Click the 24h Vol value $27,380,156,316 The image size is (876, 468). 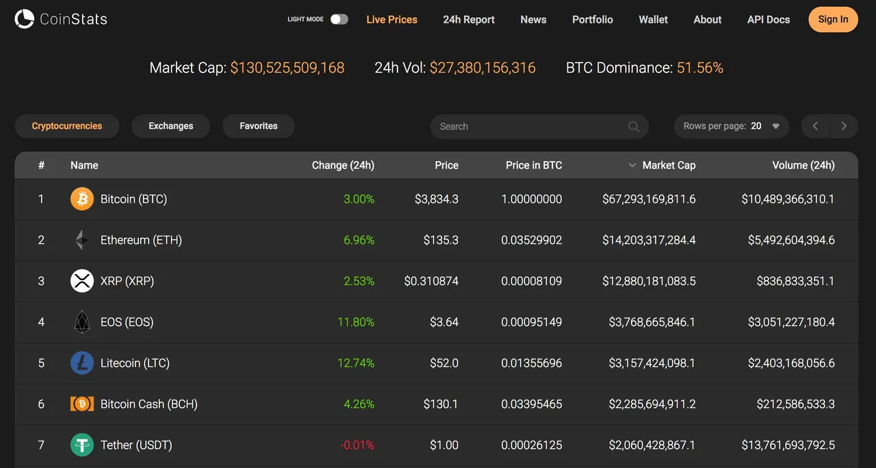tap(482, 68)
